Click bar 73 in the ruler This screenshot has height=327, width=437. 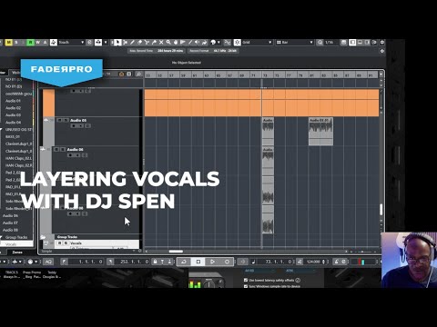tap(265, 74)
